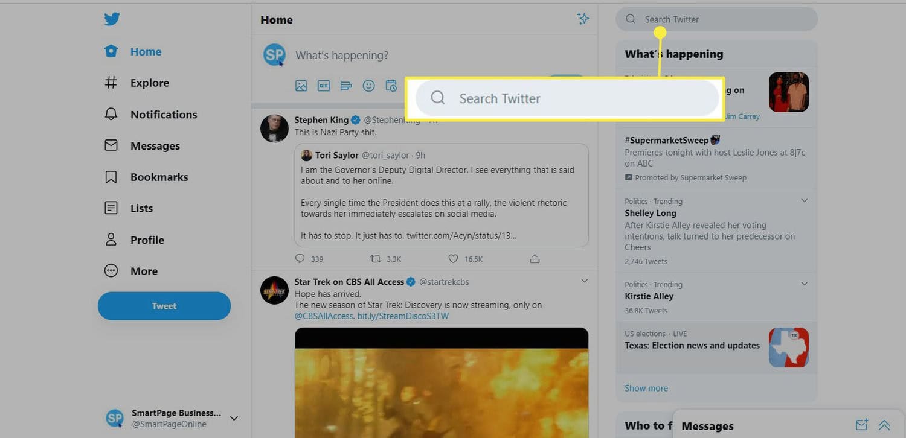
Task: Open the More options menu
Action: 131,271
